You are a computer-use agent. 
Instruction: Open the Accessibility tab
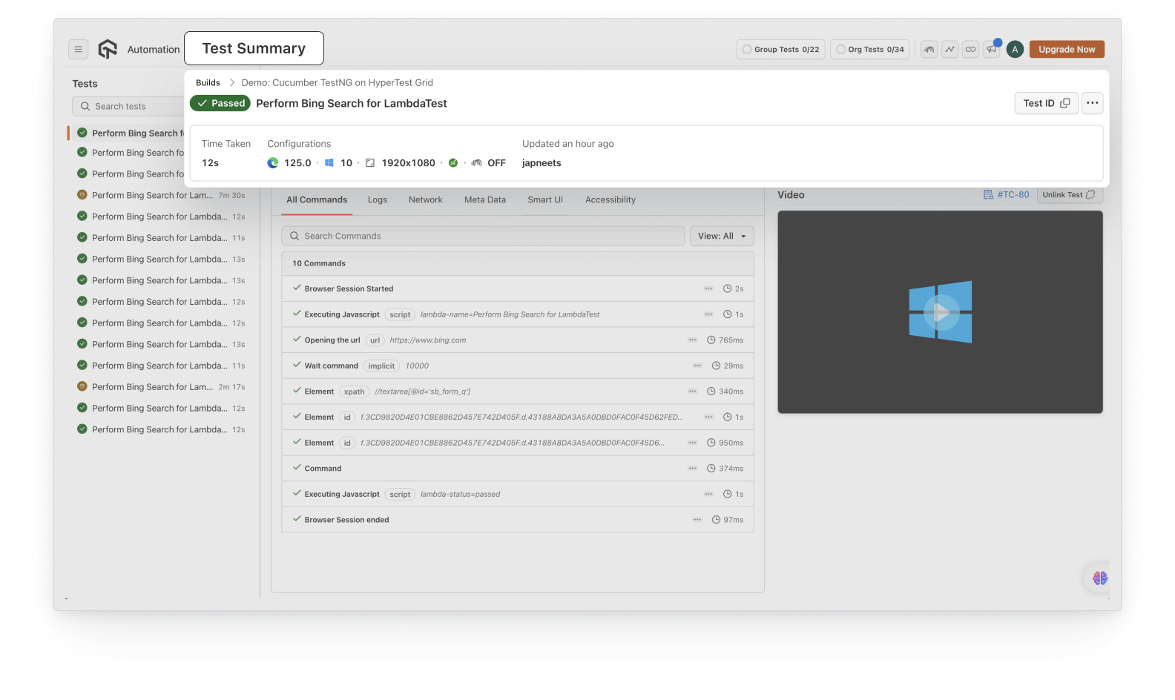pyautogui.click(x=610, y=199)
